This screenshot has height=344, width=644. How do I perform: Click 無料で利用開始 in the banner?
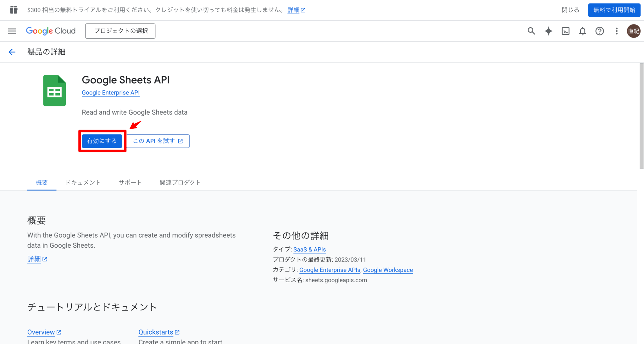click(x=613, y=10)
